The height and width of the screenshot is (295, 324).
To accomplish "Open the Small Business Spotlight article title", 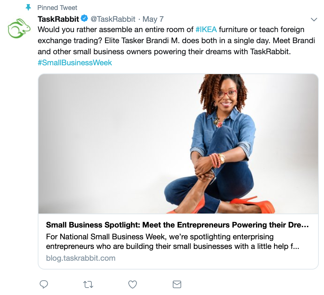I will click(x=177, y=225).
